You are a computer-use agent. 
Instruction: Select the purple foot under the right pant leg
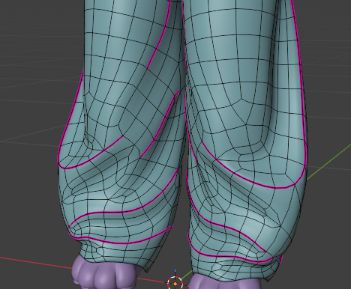tap(225, 282)
